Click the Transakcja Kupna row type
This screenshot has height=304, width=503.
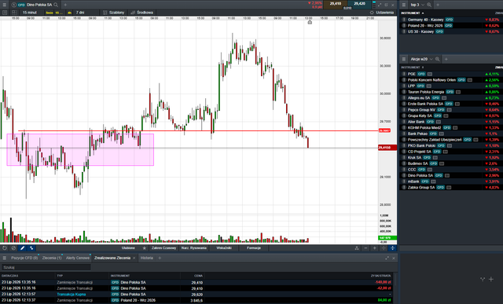(x=72, y=294)
